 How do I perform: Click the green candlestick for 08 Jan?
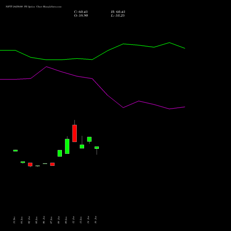click(x=60, y=153)
